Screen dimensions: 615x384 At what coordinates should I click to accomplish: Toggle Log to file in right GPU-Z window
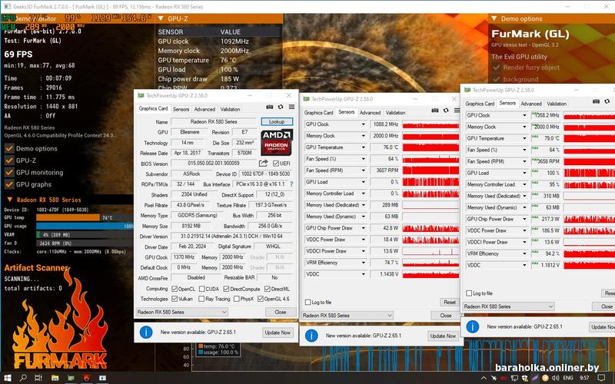click(469, 293)
